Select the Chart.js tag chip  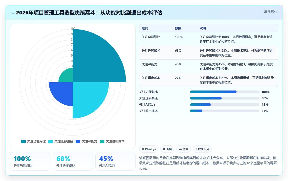point(149,149)
